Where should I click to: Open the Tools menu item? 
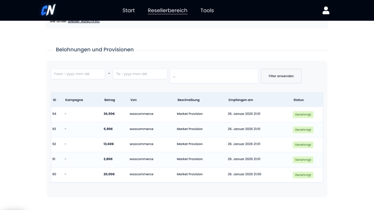207,10
